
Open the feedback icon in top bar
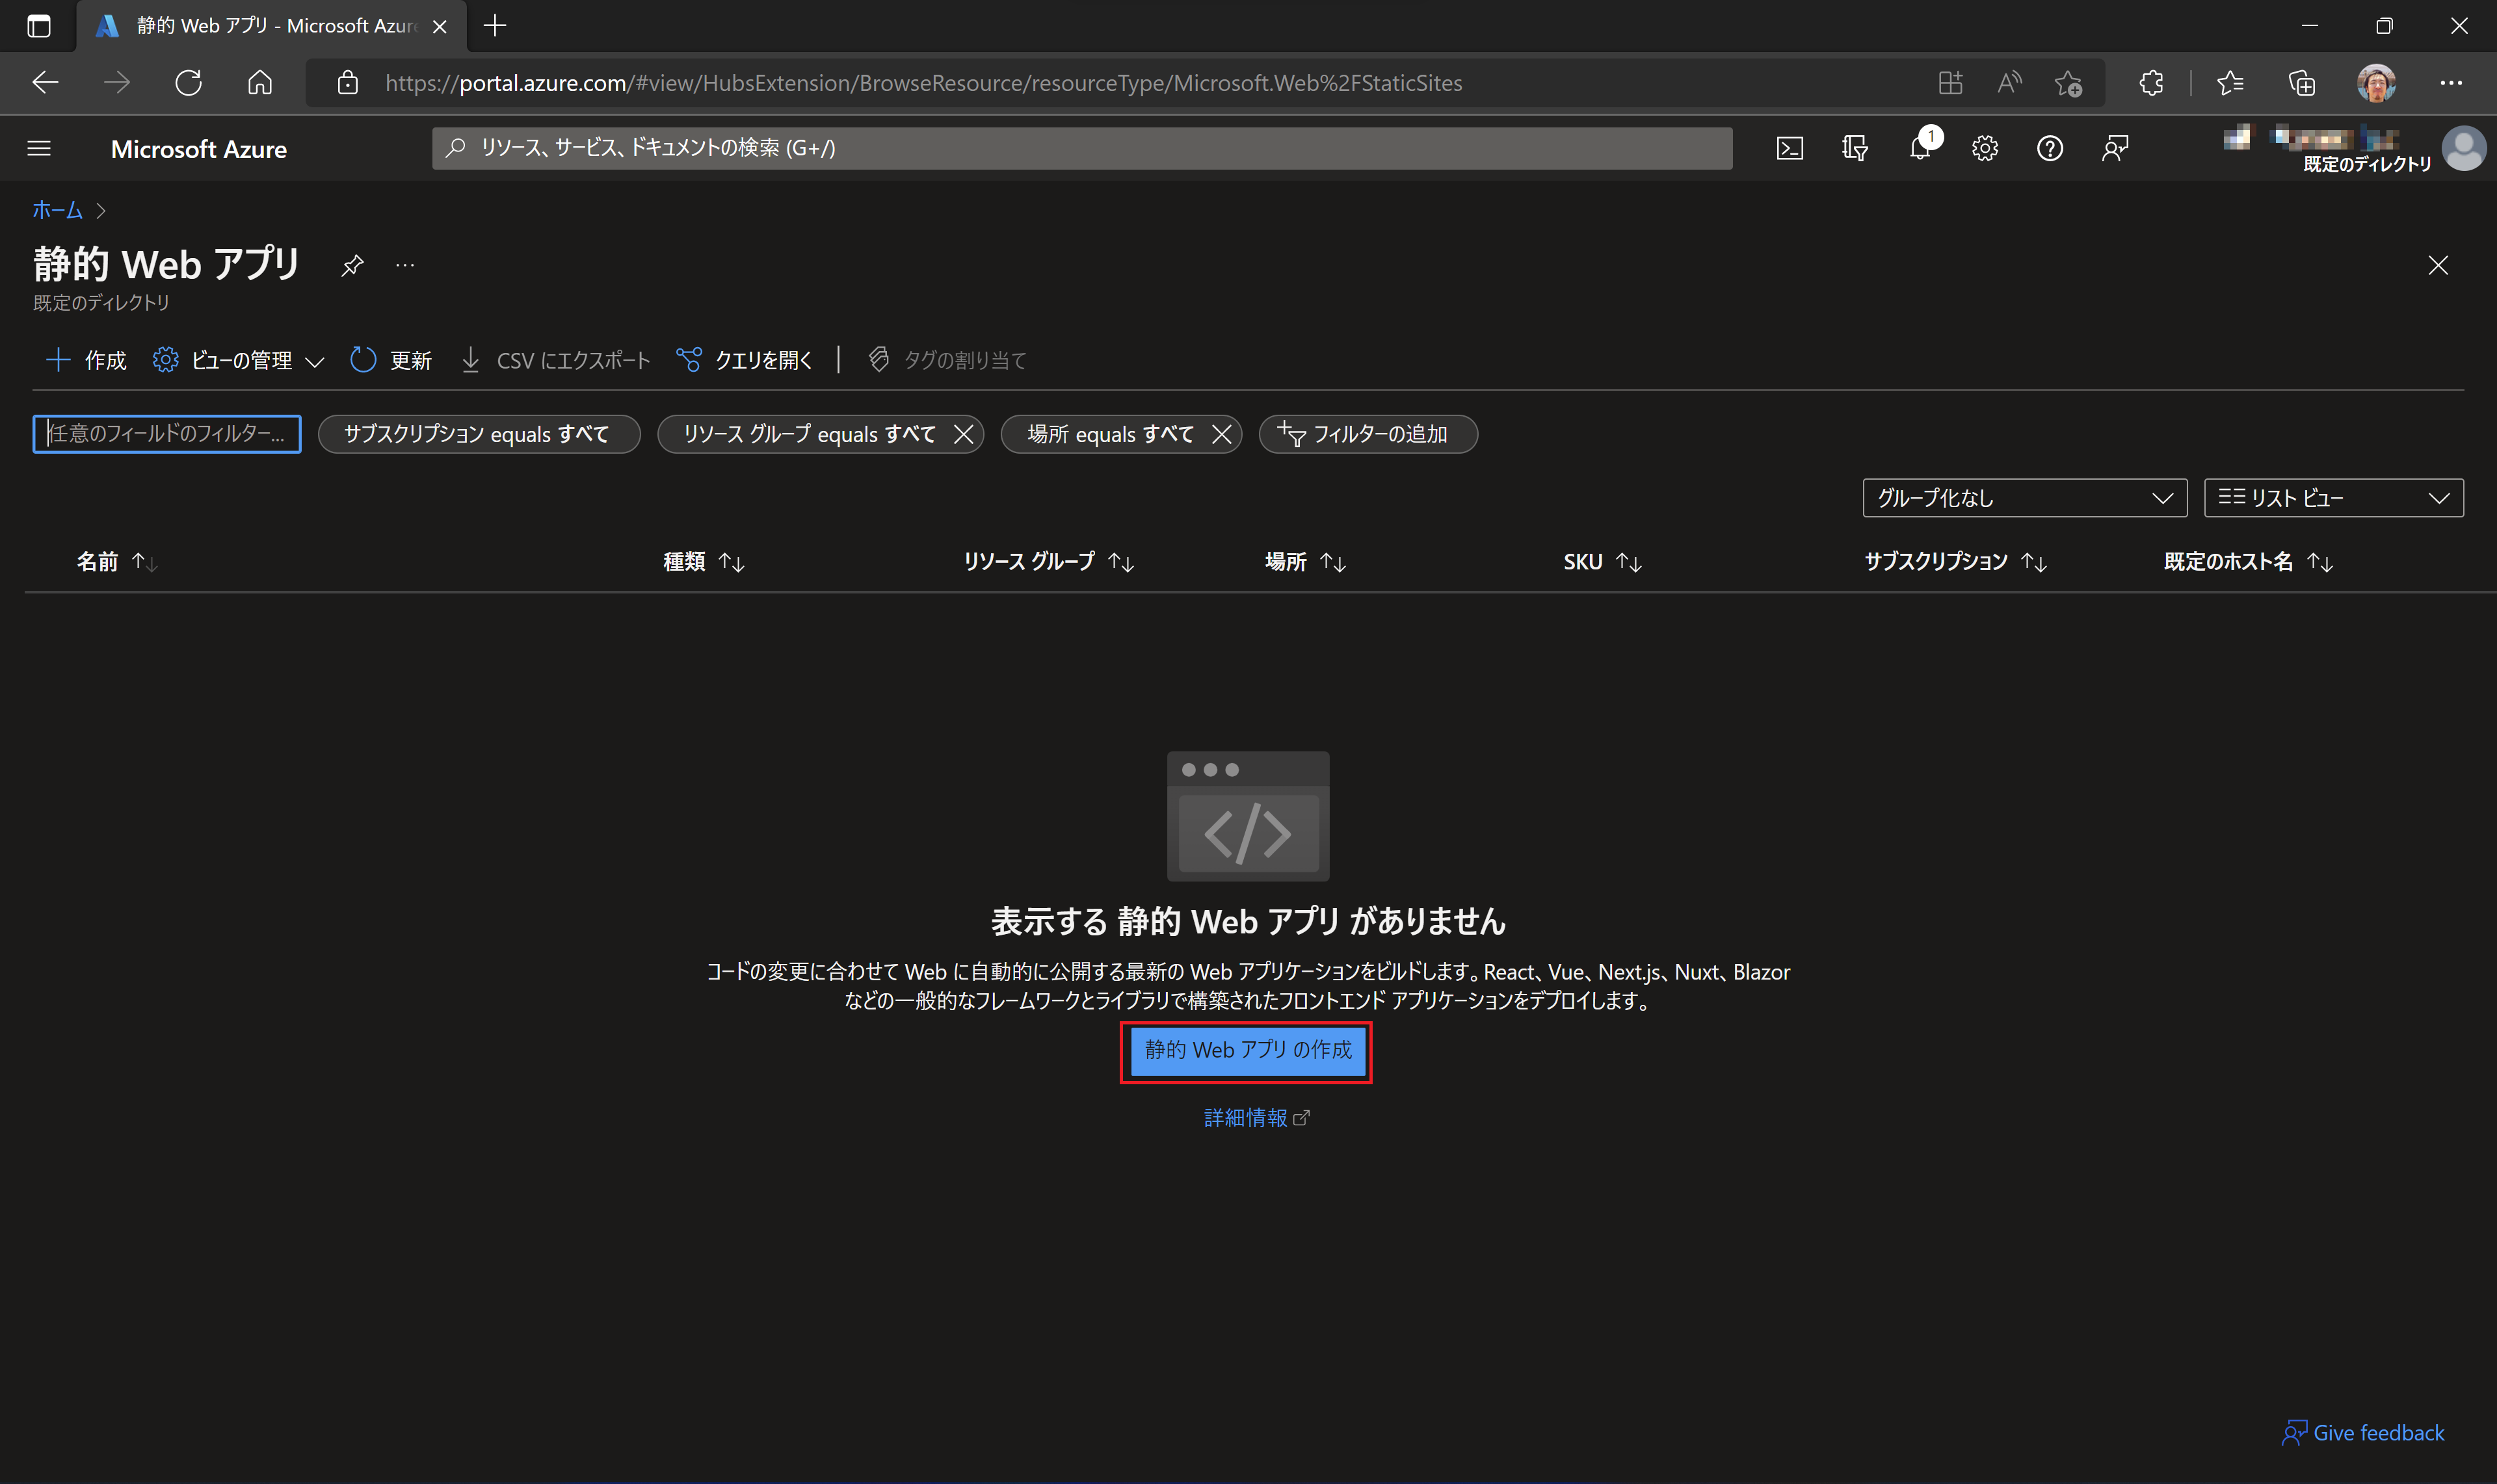pos(2115,148)
